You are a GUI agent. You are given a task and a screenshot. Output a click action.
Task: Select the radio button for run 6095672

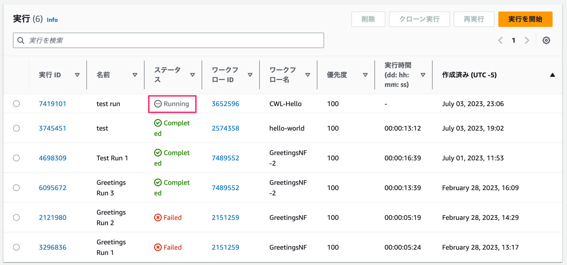(x=16, y=188)
